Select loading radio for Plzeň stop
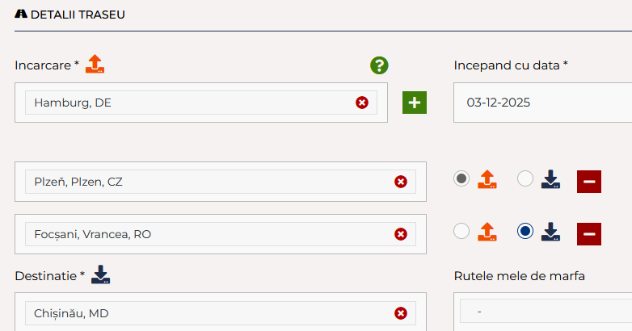632x331 pixels. pos(461,179)
